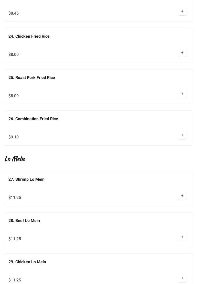
Task: Add the $8.45 item with plus button
Action: tap(182, 12)
